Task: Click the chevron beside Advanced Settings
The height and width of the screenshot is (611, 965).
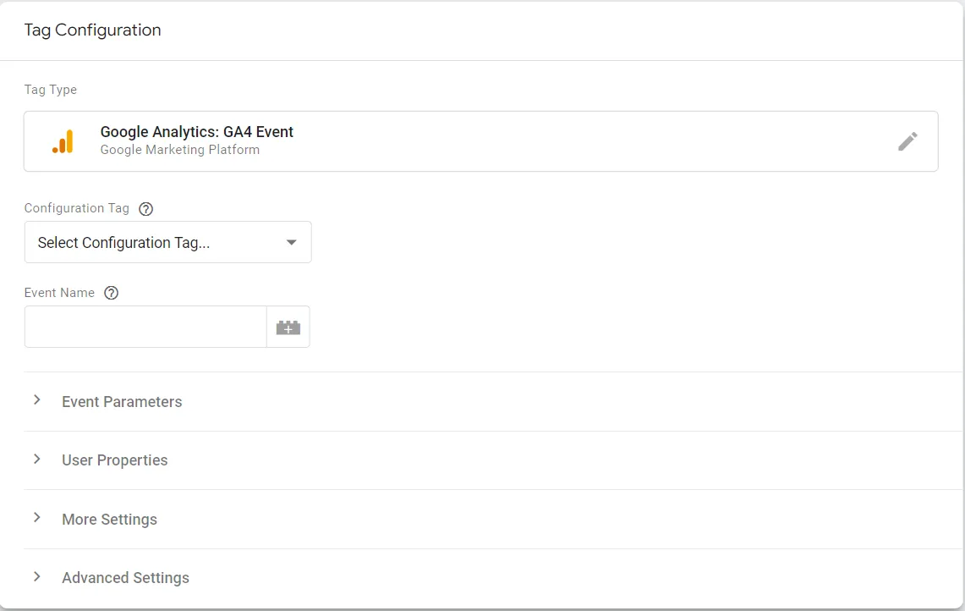Action: [36, 577]
